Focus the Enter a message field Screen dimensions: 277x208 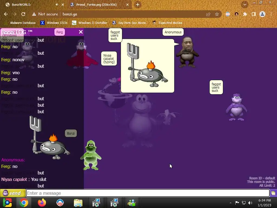coord(148,193)
